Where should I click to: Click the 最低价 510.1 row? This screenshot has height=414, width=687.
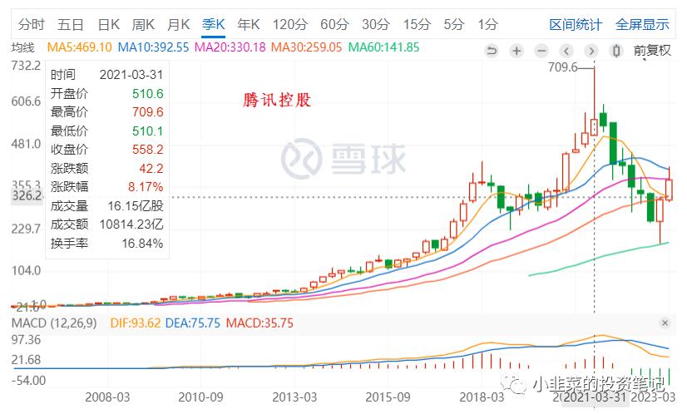pos(107,131)
